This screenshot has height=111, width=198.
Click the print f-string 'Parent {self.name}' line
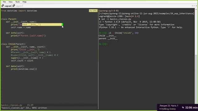click(x=28, y=36)
